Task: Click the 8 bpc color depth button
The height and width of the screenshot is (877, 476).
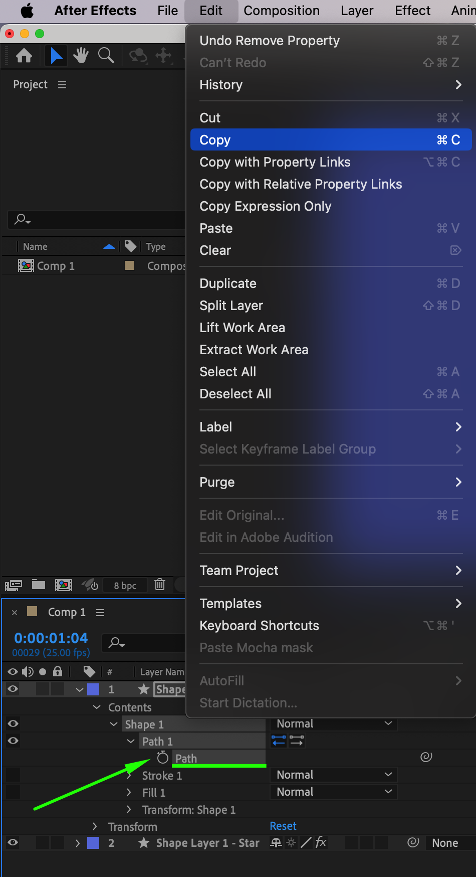Action: pyautogui.click(x=125, y=586)
